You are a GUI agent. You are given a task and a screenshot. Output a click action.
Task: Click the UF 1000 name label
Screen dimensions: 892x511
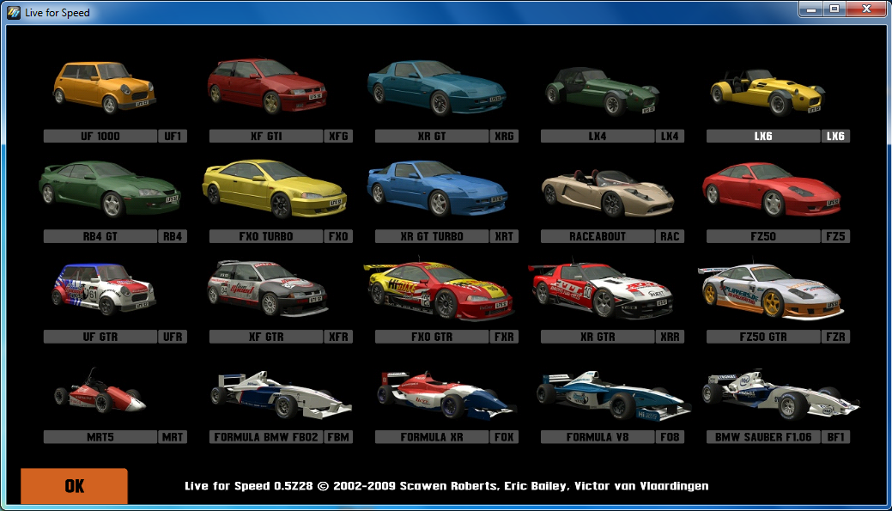[100, 136]
